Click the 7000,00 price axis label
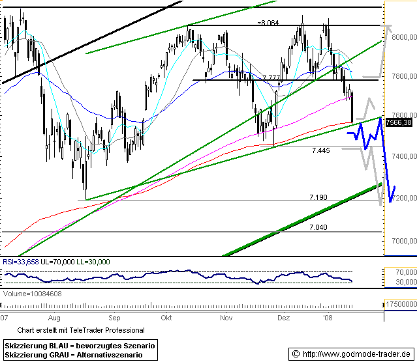Viewport: 417px width, 362px height. [x=404, y=241]
